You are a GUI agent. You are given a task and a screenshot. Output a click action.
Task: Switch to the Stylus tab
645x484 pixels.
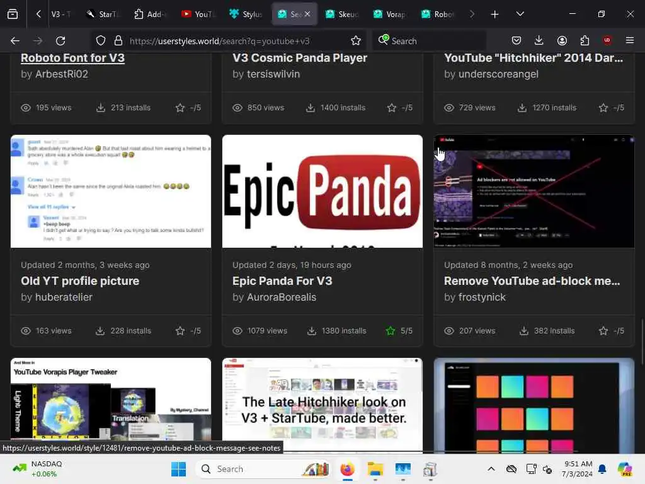tap(246, 14)
